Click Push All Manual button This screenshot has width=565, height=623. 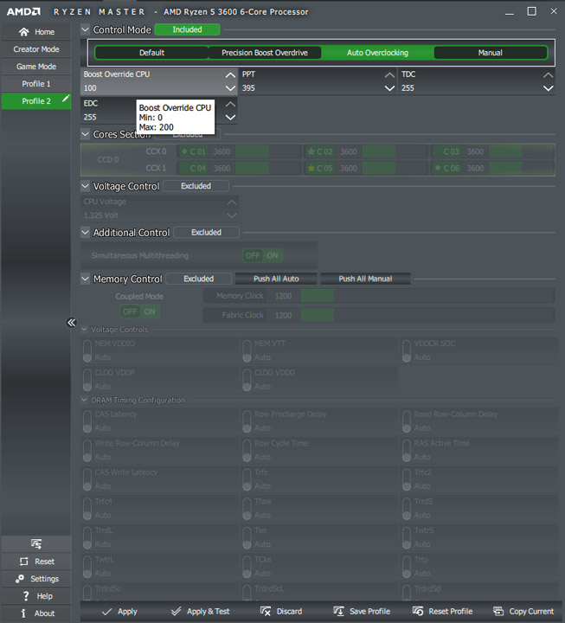365,279
